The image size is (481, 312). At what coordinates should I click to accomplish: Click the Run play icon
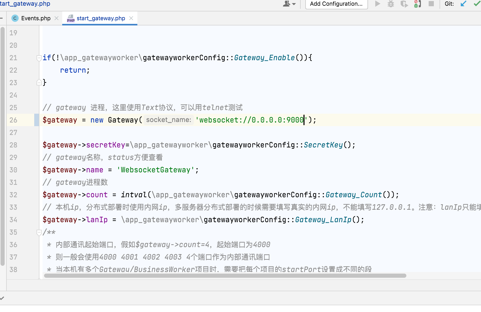click(x=378, y=4)
